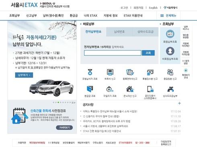Switch to the 상하수도요금 tab
The width and height of the screenshot is (197, 147).
coord(146,32)
